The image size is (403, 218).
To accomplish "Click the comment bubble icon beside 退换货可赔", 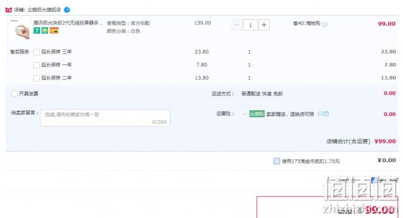I will [320, 114].
